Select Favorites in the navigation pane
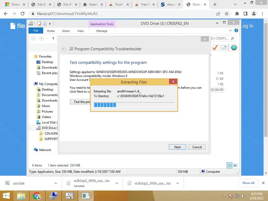This screenshot has height=201, width=268. click(x=45, y=57)
